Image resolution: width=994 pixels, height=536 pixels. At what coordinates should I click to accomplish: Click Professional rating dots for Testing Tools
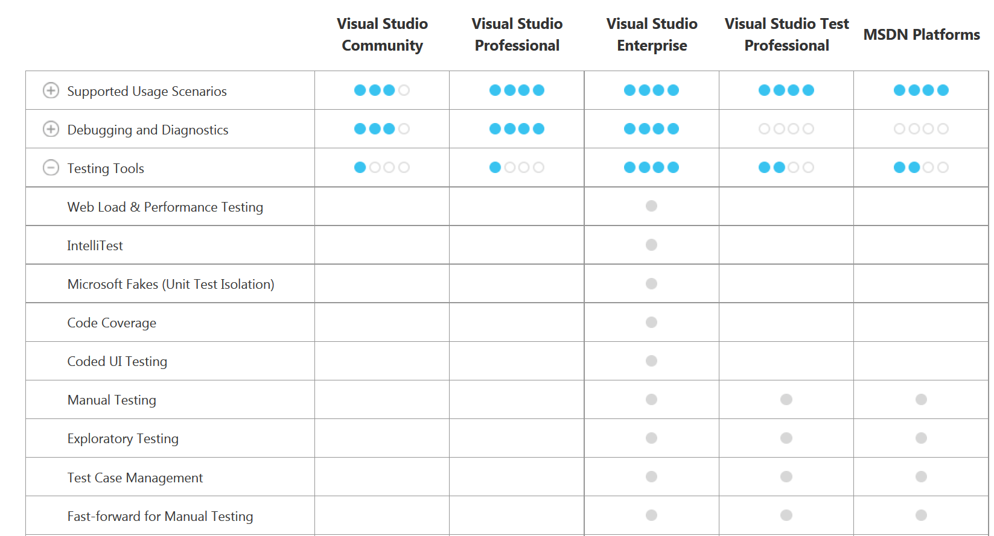point(517,168)
